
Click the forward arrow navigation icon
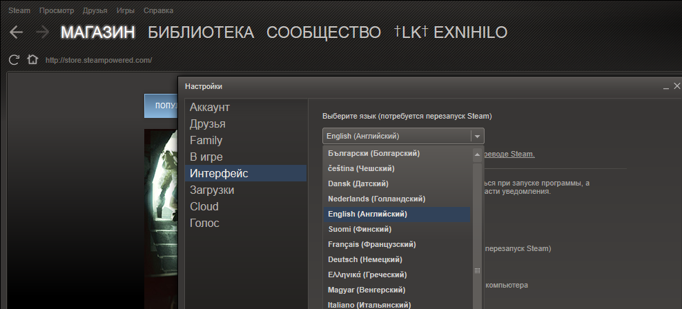(42, 32)
